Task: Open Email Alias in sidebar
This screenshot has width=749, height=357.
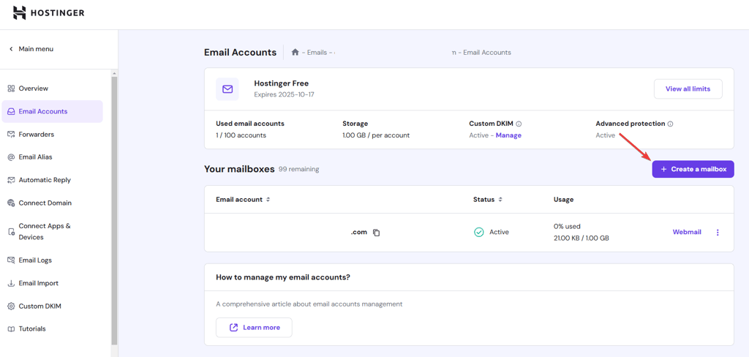Action: (x=52, y=157)
